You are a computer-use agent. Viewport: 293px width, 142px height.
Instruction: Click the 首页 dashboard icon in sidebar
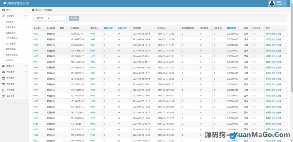pos(3,10)
